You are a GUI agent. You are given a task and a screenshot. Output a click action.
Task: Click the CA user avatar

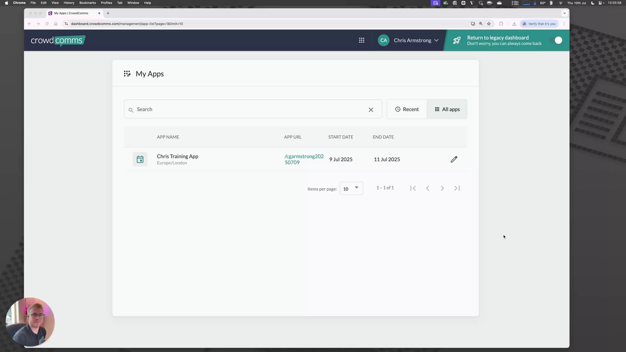383,40
